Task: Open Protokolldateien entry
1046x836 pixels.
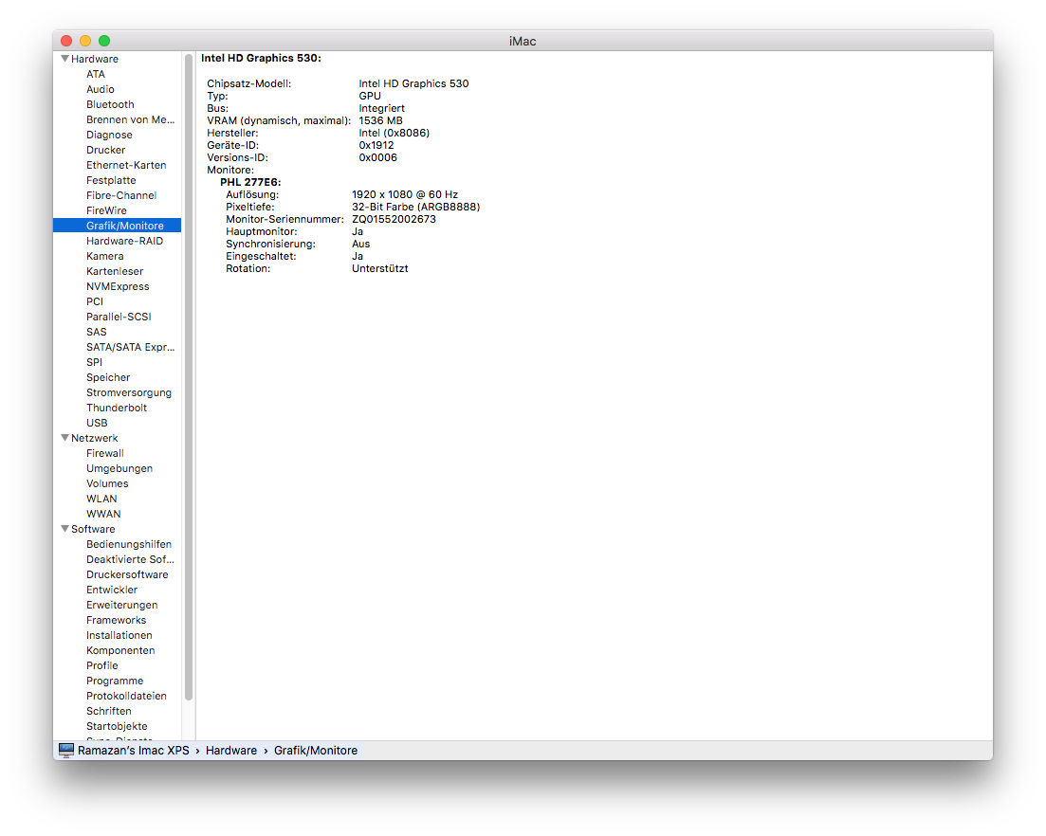Action: pos(126,696)
